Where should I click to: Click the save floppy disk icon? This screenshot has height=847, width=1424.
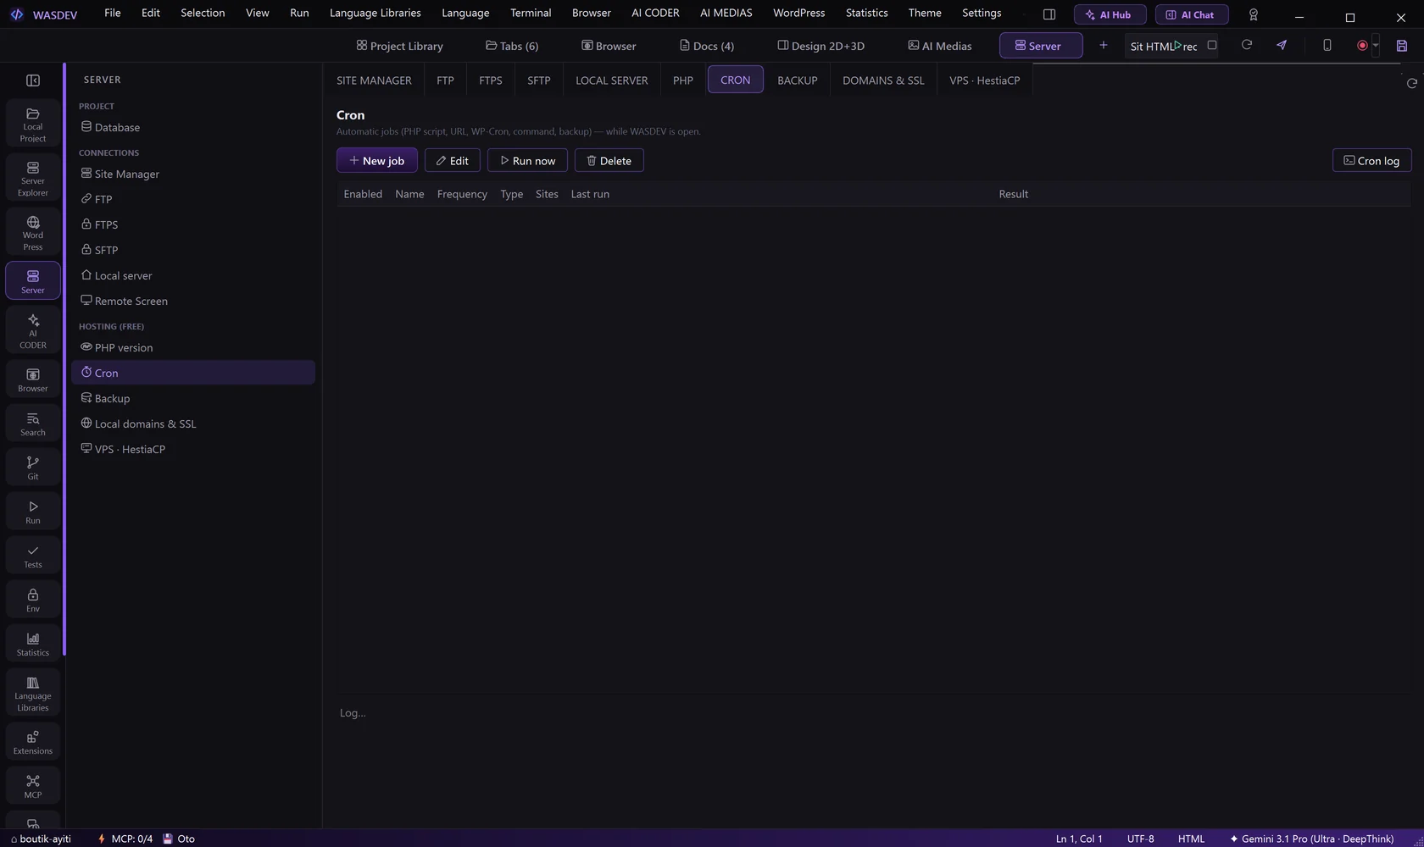pos(1402,46)
